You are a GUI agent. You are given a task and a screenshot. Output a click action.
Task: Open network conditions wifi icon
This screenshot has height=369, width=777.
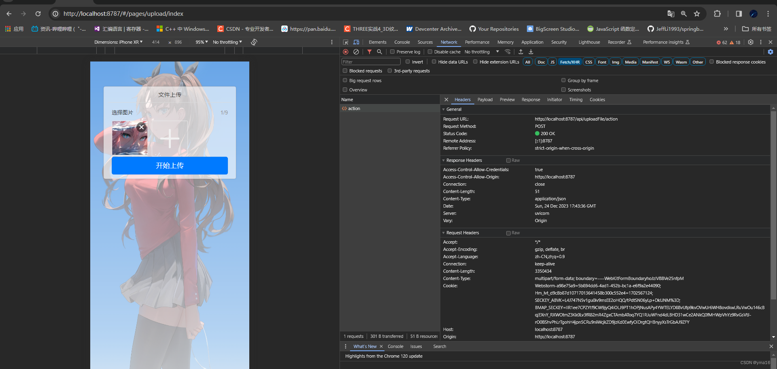click(508, 52)
